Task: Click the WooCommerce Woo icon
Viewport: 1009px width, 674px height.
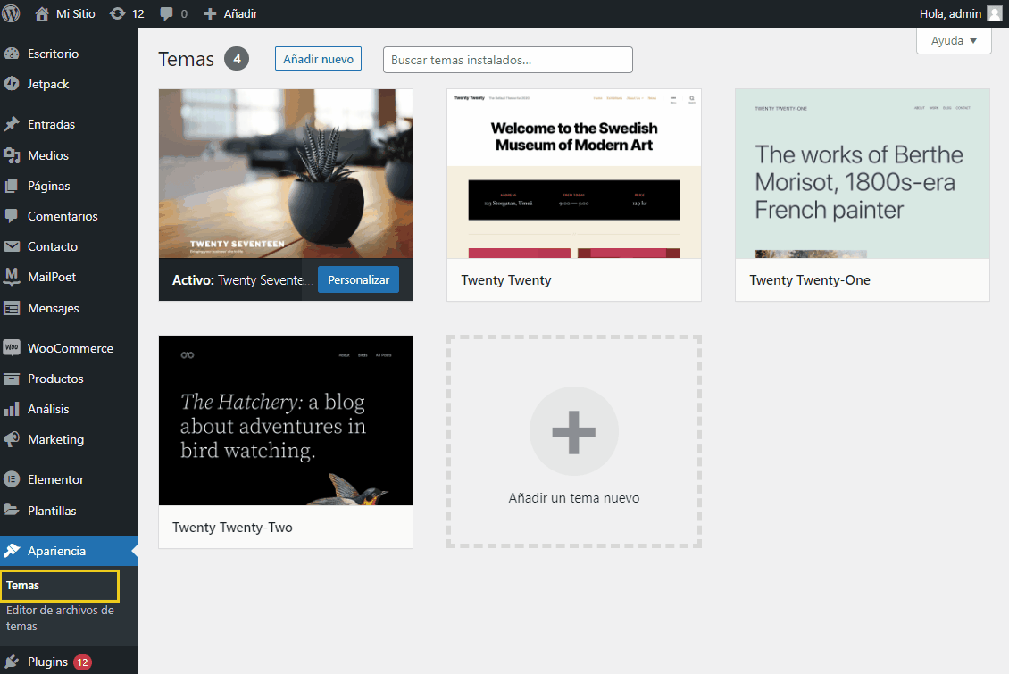Action: coord(12,348)
